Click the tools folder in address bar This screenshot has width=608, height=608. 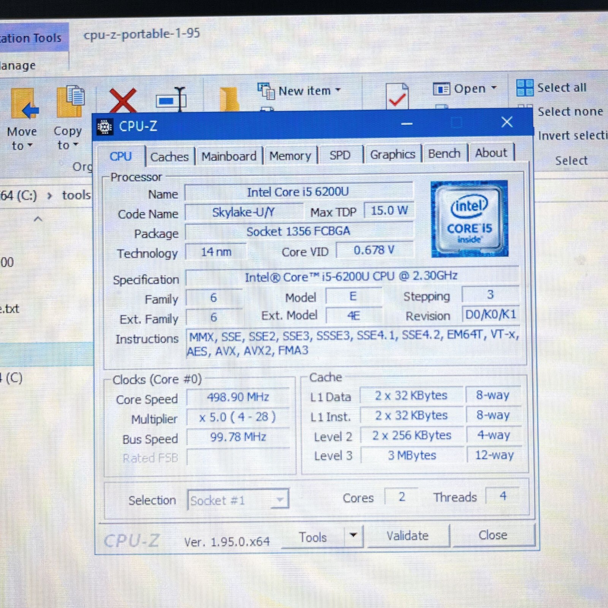click(x=76, y=195)
